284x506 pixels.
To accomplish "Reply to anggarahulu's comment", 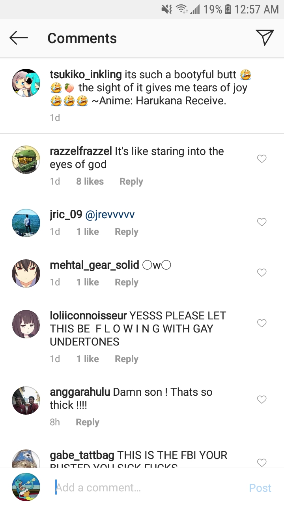I will pos(87,422).
